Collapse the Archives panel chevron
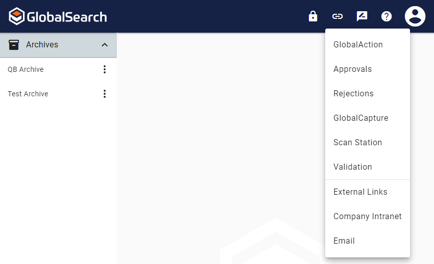Screen dimensions: 434x264 [x=105, y=45]
